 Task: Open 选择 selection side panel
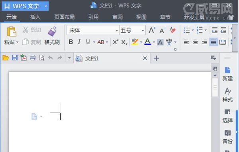pyautogui.click(x=227, y=116)
